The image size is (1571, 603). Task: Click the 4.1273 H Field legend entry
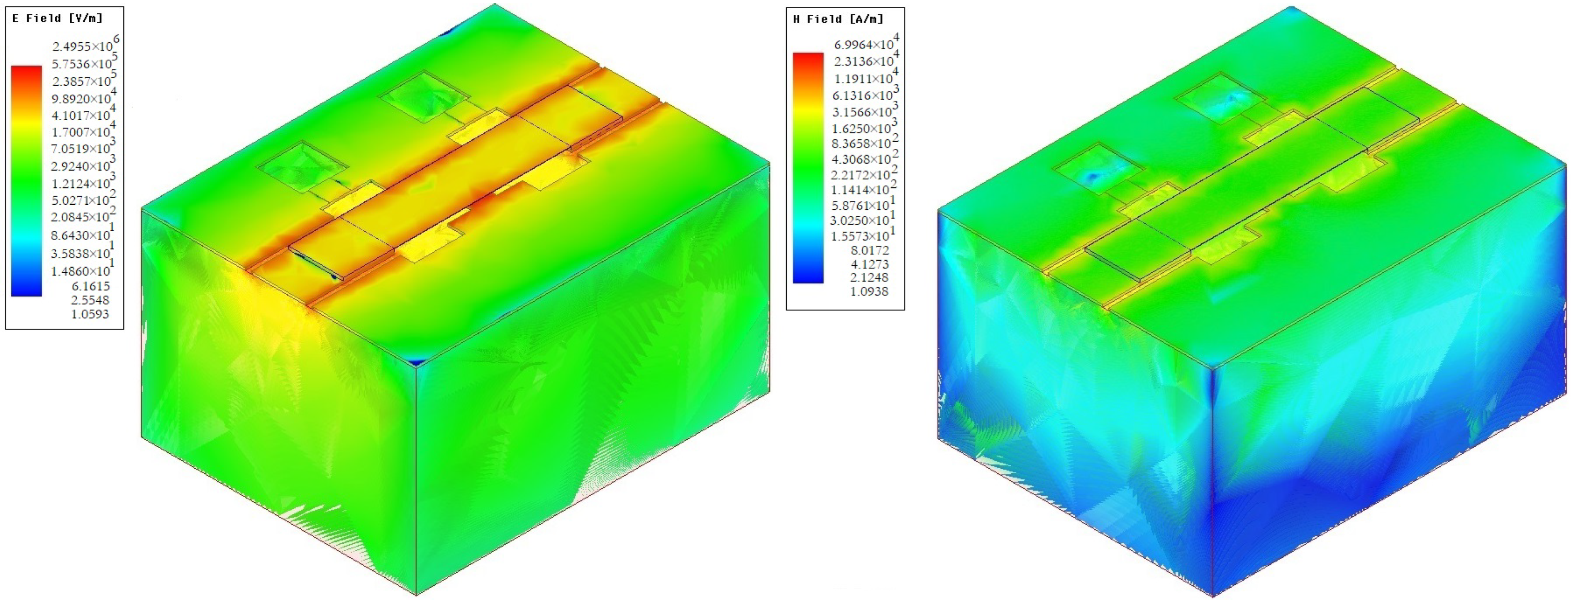870,264
